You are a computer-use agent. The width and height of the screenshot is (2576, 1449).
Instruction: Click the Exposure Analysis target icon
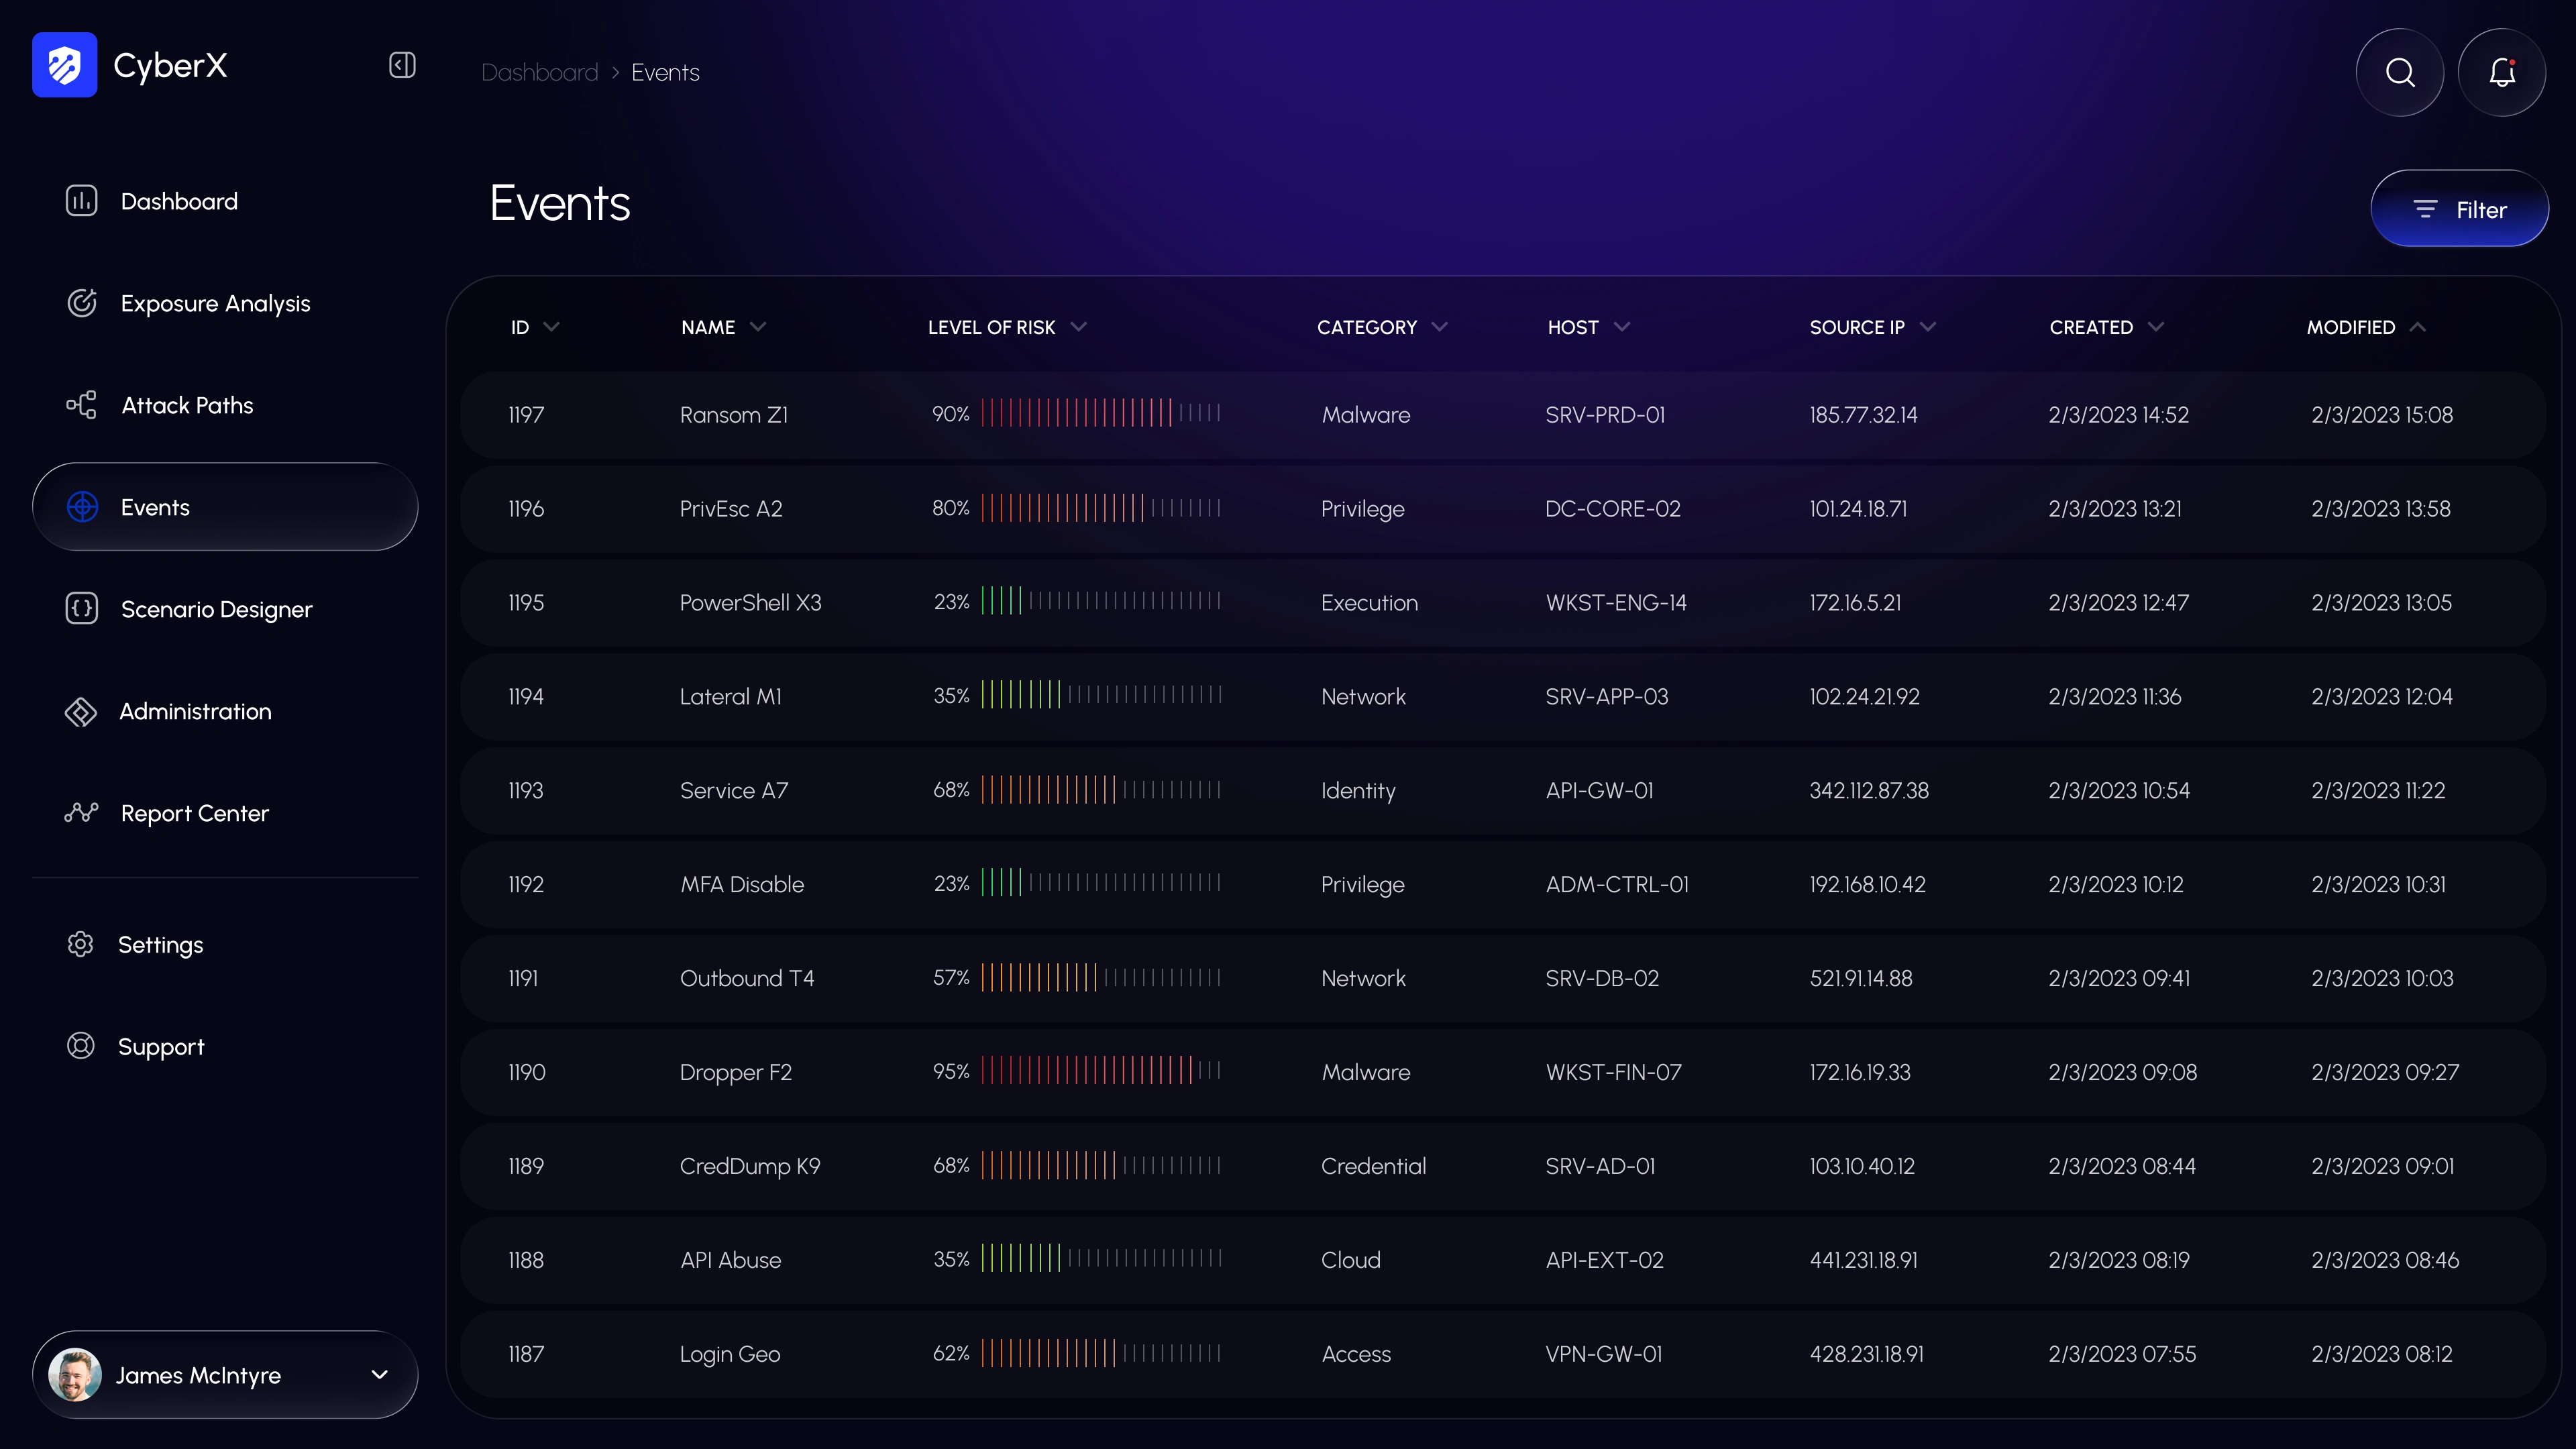click(81, 303)
